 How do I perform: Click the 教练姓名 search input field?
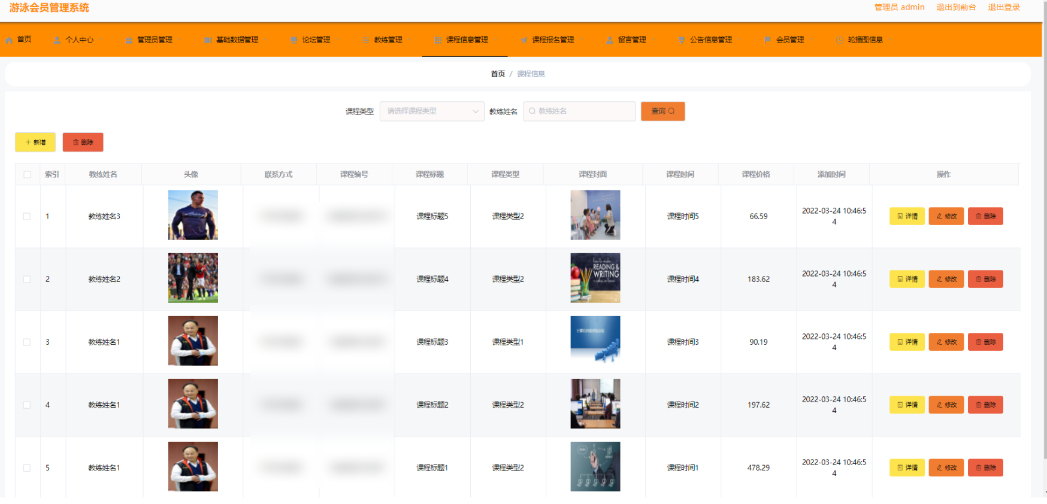click(579, 111)
